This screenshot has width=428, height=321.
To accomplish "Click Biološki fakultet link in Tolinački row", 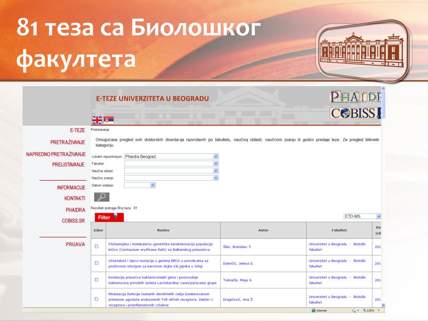I will [337, 280].
